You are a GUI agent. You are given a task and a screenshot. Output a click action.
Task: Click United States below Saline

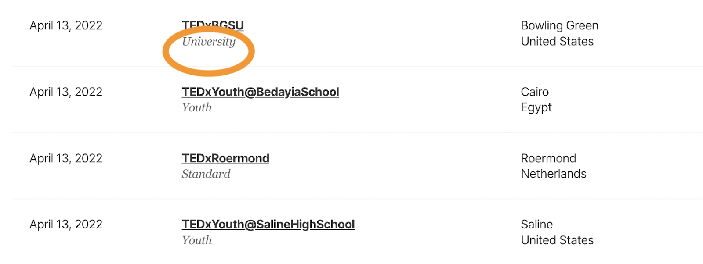tap(557, 240)
